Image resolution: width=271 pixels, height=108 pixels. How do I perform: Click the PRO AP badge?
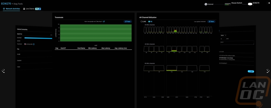(x=38, y=9)
